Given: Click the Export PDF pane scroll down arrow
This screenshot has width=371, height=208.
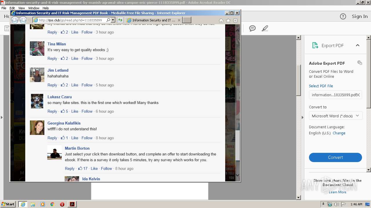Looking at the screenshot, I should pos(369,170).
